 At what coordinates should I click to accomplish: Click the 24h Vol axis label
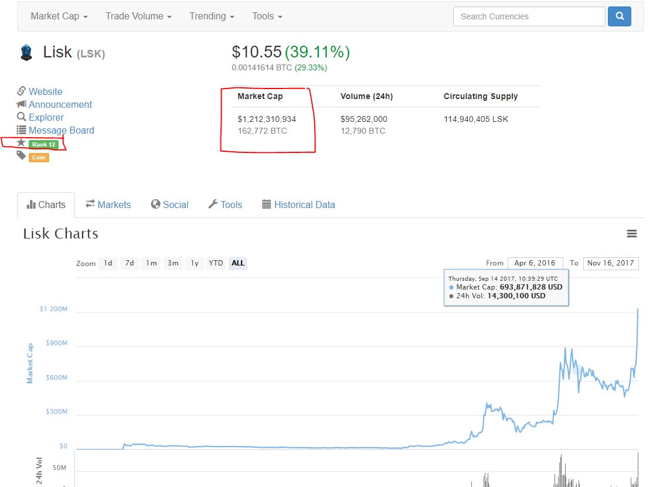[x=39, y=471]
